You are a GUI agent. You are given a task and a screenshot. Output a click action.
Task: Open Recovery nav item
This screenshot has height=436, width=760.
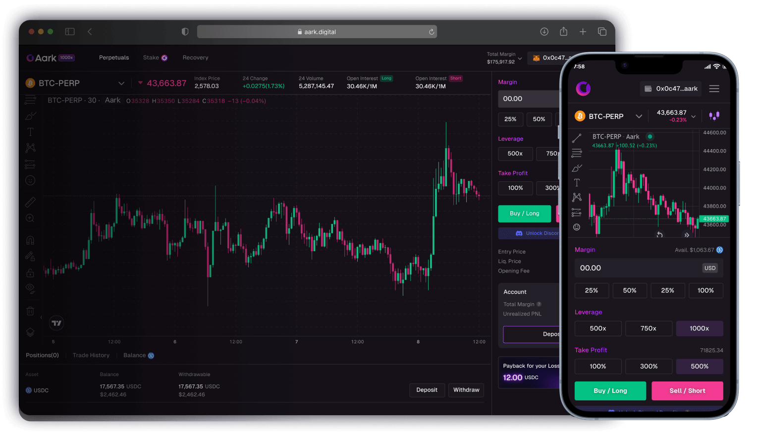tap(196, 58)
